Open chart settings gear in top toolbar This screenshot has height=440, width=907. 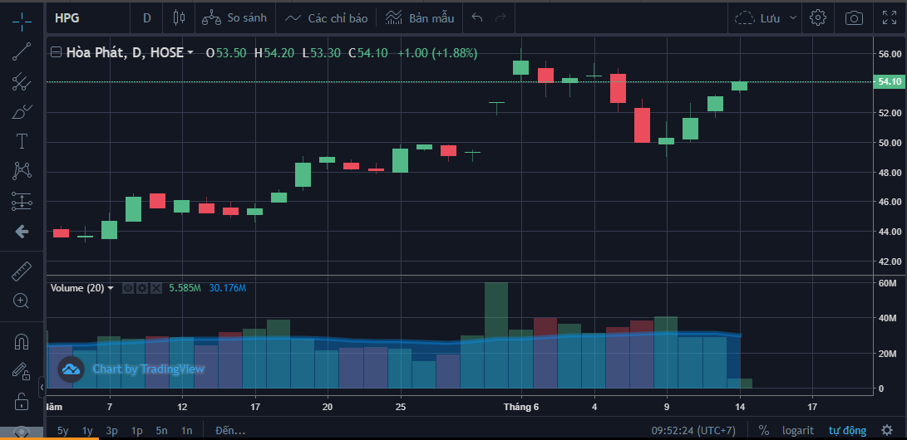coord(818,17)
